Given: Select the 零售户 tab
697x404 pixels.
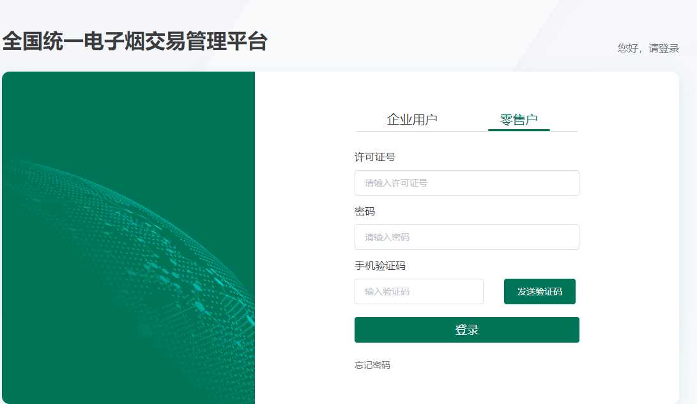Looking at the screenshot, I should click(519, 120).
